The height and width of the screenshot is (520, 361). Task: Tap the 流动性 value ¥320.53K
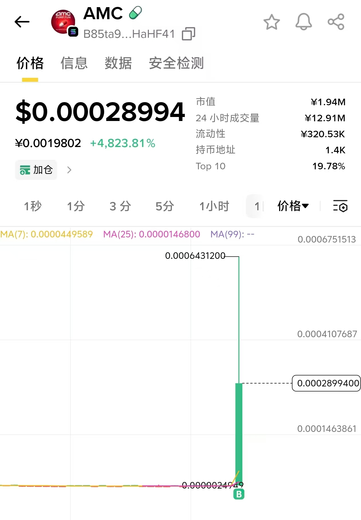pyautogui.click(x=323, y=134)
